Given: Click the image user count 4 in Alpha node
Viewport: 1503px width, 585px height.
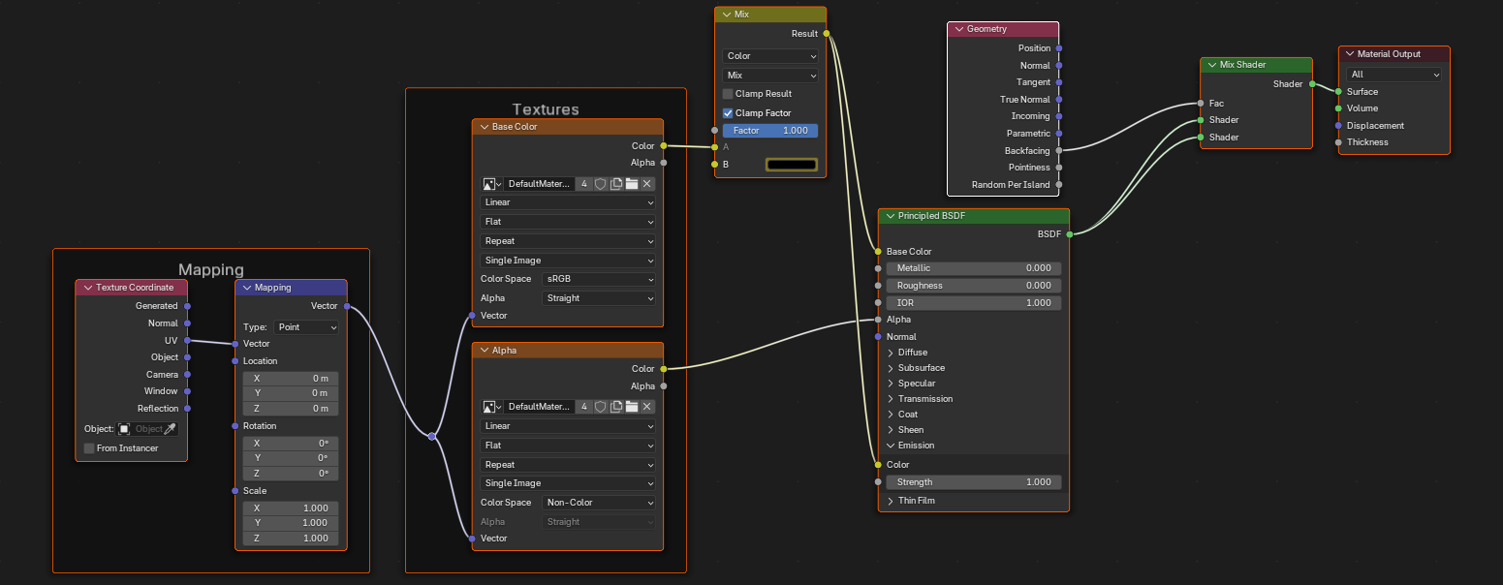Looking at the screenshot, I should [584, 407].
